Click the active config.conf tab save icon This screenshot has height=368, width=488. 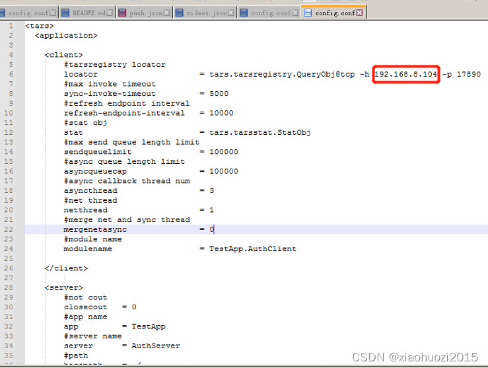point(308,13)
